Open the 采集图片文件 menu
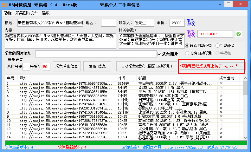The height and width of the screenshot is (152, 251). click(x=27, y=13)
